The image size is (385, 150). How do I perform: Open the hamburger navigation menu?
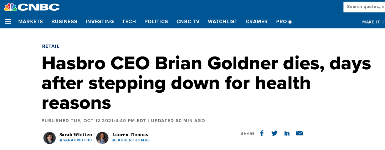point(8,22)
